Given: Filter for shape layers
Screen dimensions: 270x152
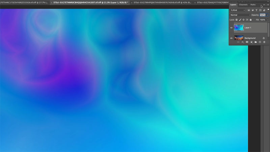Looking at the screenshot, I should point(260,10).
